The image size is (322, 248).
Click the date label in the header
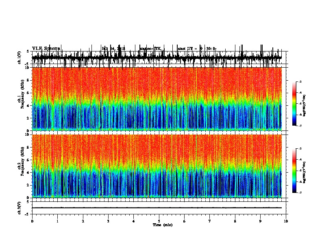coord(113,49)
